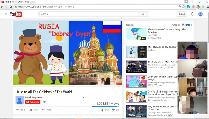Image resolution: width=209 pixels, height=119 pixels.
Task: Open the Add to playlist menu
Action: (x=20, y=110)
